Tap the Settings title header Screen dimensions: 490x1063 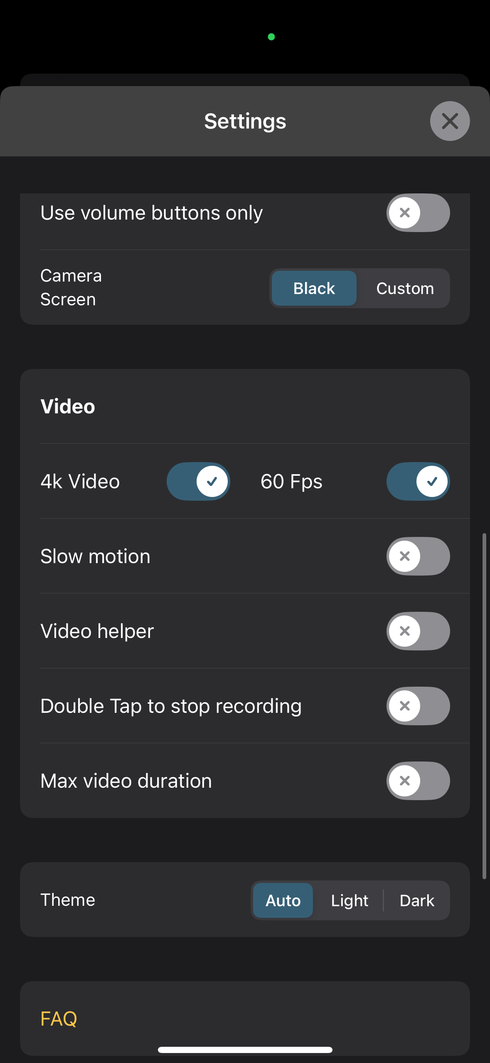click(245, 121)
